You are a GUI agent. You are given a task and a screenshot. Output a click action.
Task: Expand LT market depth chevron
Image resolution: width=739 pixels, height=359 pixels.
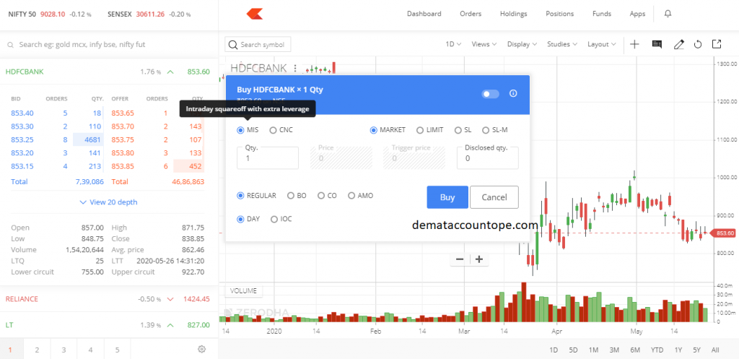170,325
